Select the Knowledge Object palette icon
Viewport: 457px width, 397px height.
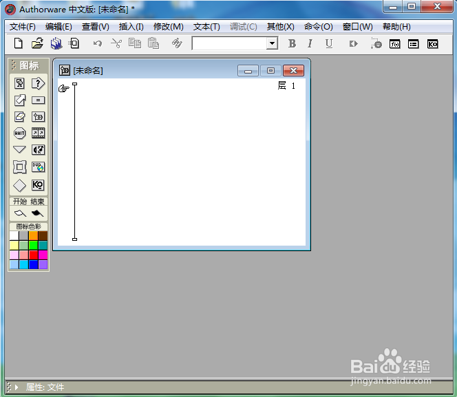click(38, 185)
